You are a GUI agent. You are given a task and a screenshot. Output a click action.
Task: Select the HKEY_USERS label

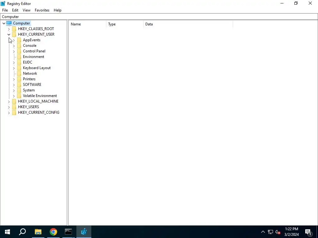(x=28, y=107)
